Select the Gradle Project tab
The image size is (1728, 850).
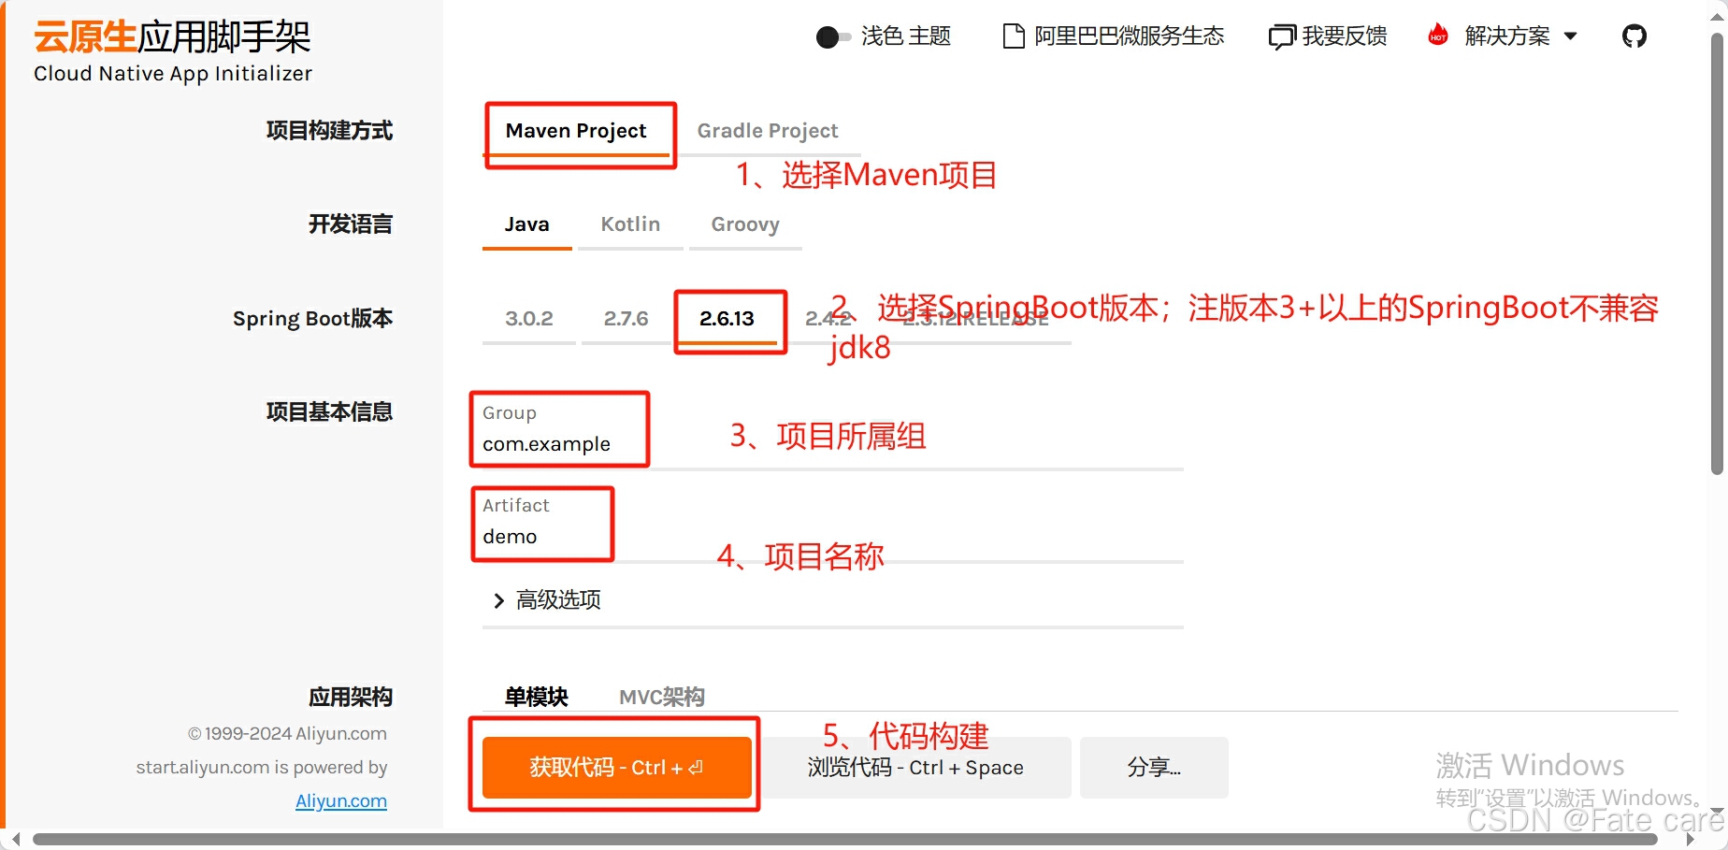768,132
